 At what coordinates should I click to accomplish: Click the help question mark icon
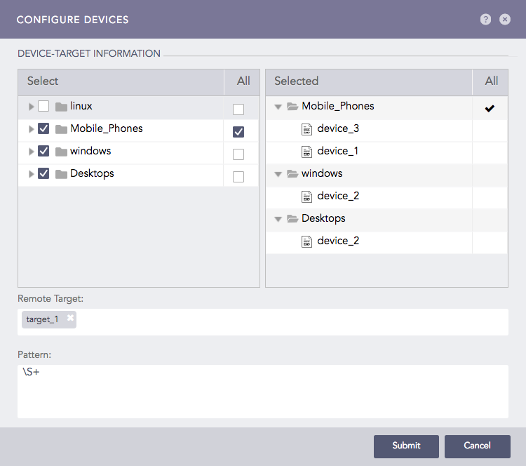[x=485, y=20]
